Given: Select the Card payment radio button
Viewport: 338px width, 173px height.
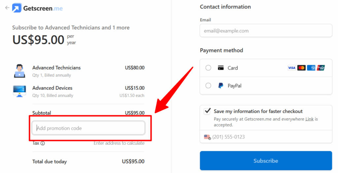Looking at the screenshot, I should (x=208, y=68).
